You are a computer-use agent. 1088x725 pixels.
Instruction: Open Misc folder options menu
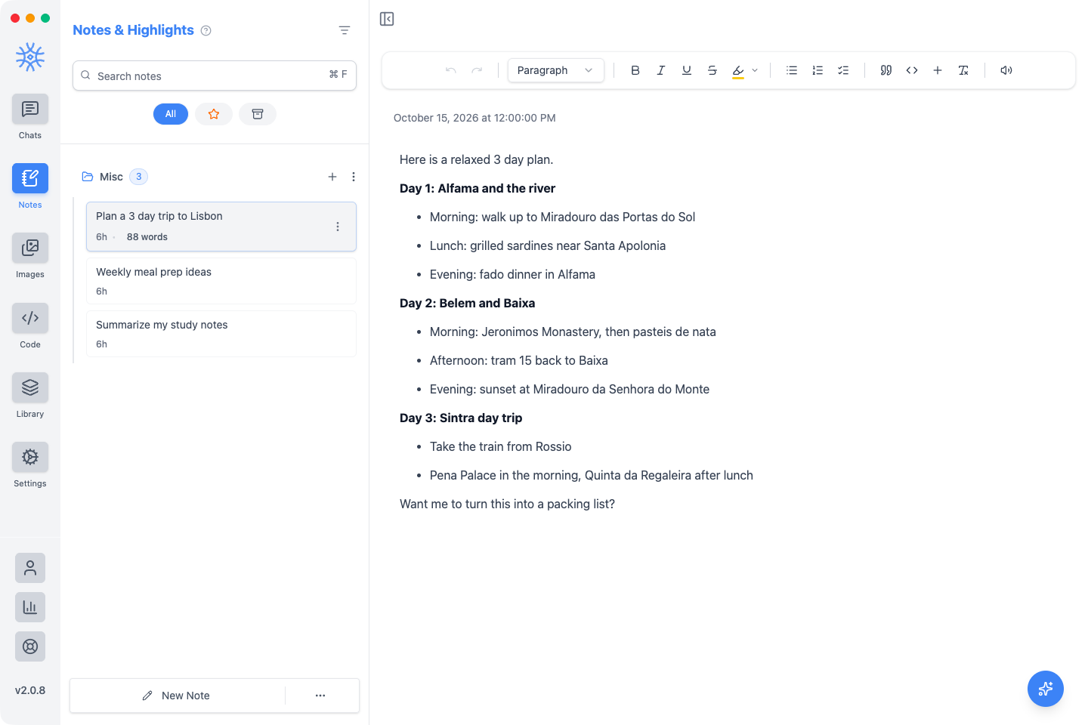pyautogui.click(x=354, y=177)
